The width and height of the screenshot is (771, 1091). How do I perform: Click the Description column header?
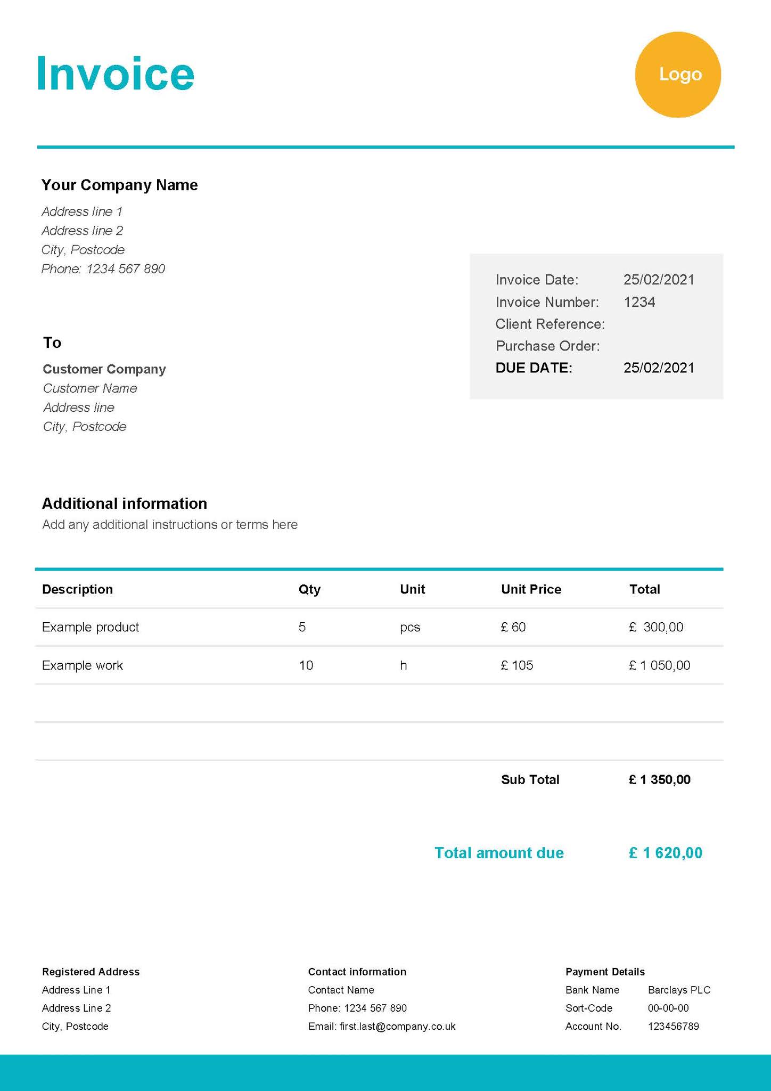click(78, 589)
